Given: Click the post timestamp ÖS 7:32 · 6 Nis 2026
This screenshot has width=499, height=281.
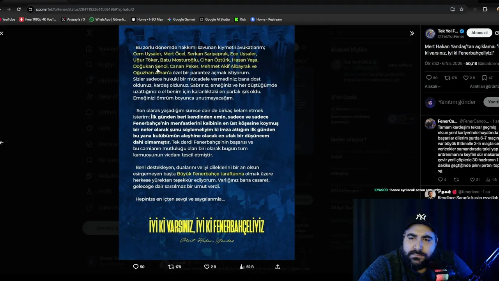Looking at the screenshot, I should click(x=444, y=64).
